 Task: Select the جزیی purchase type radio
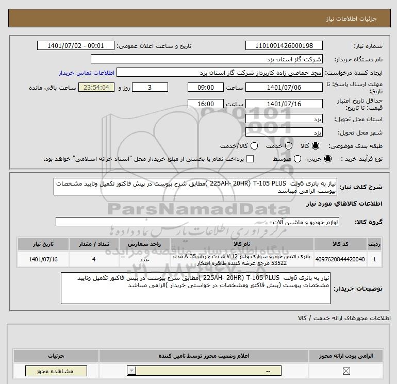[x=327, y=159]
